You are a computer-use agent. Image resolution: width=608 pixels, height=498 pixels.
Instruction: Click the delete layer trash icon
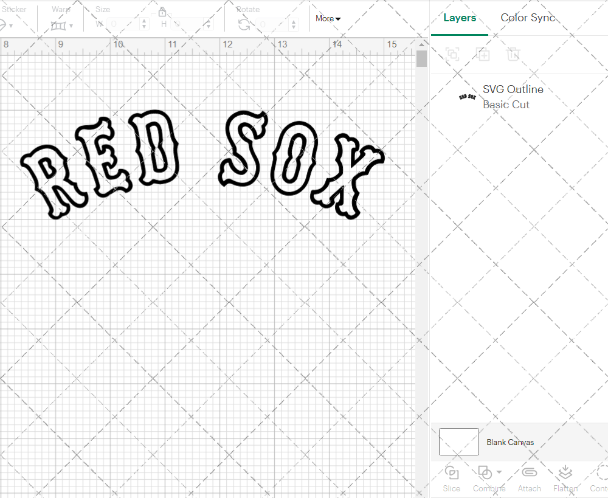(514, 54)
